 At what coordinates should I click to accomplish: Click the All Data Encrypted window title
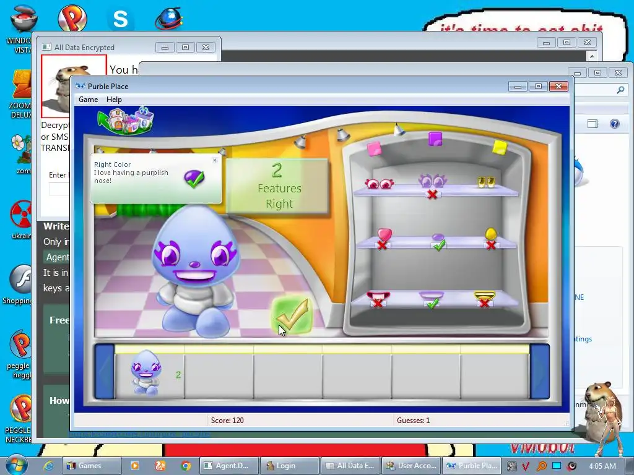[x=84, y=47]
